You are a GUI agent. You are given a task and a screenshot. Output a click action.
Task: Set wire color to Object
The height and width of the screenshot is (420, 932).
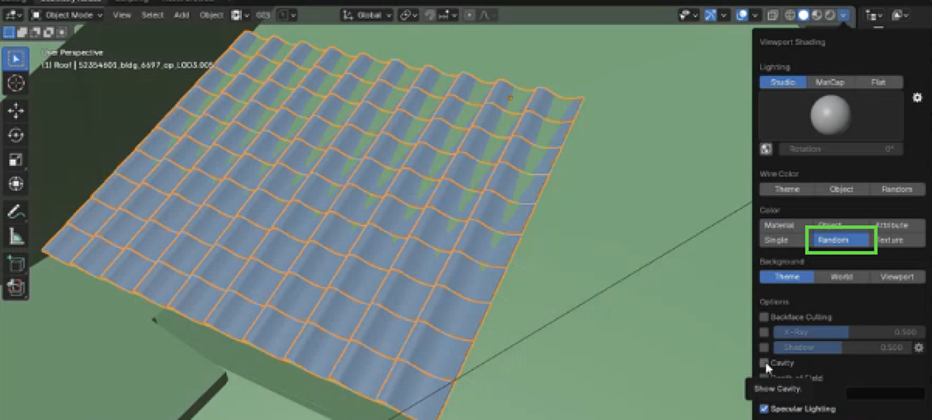842,189
